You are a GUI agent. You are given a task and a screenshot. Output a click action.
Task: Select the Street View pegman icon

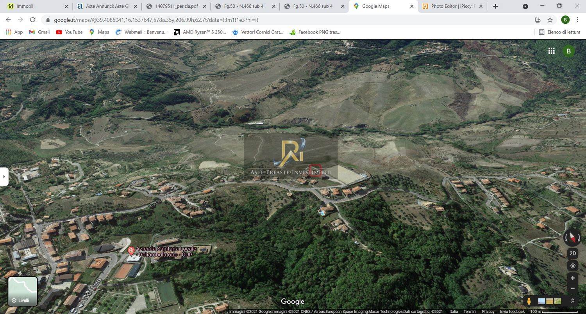point(529,301)
